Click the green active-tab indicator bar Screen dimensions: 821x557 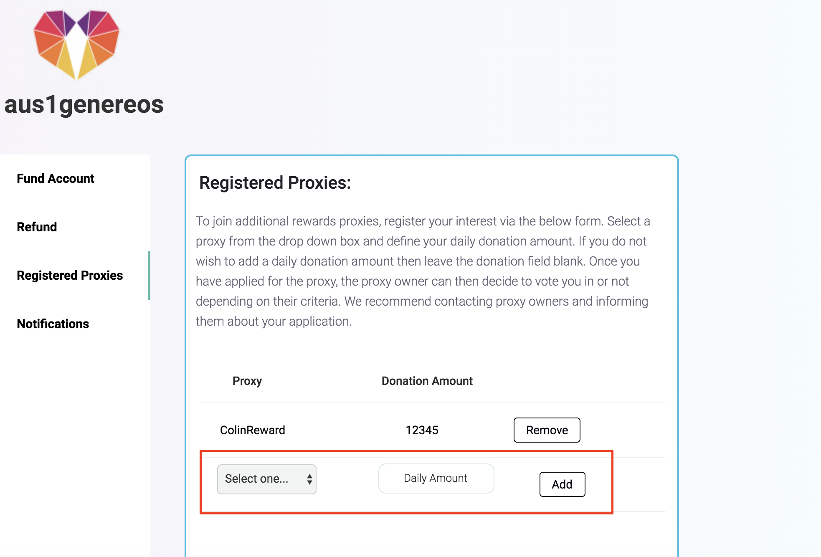click(149, 276)
